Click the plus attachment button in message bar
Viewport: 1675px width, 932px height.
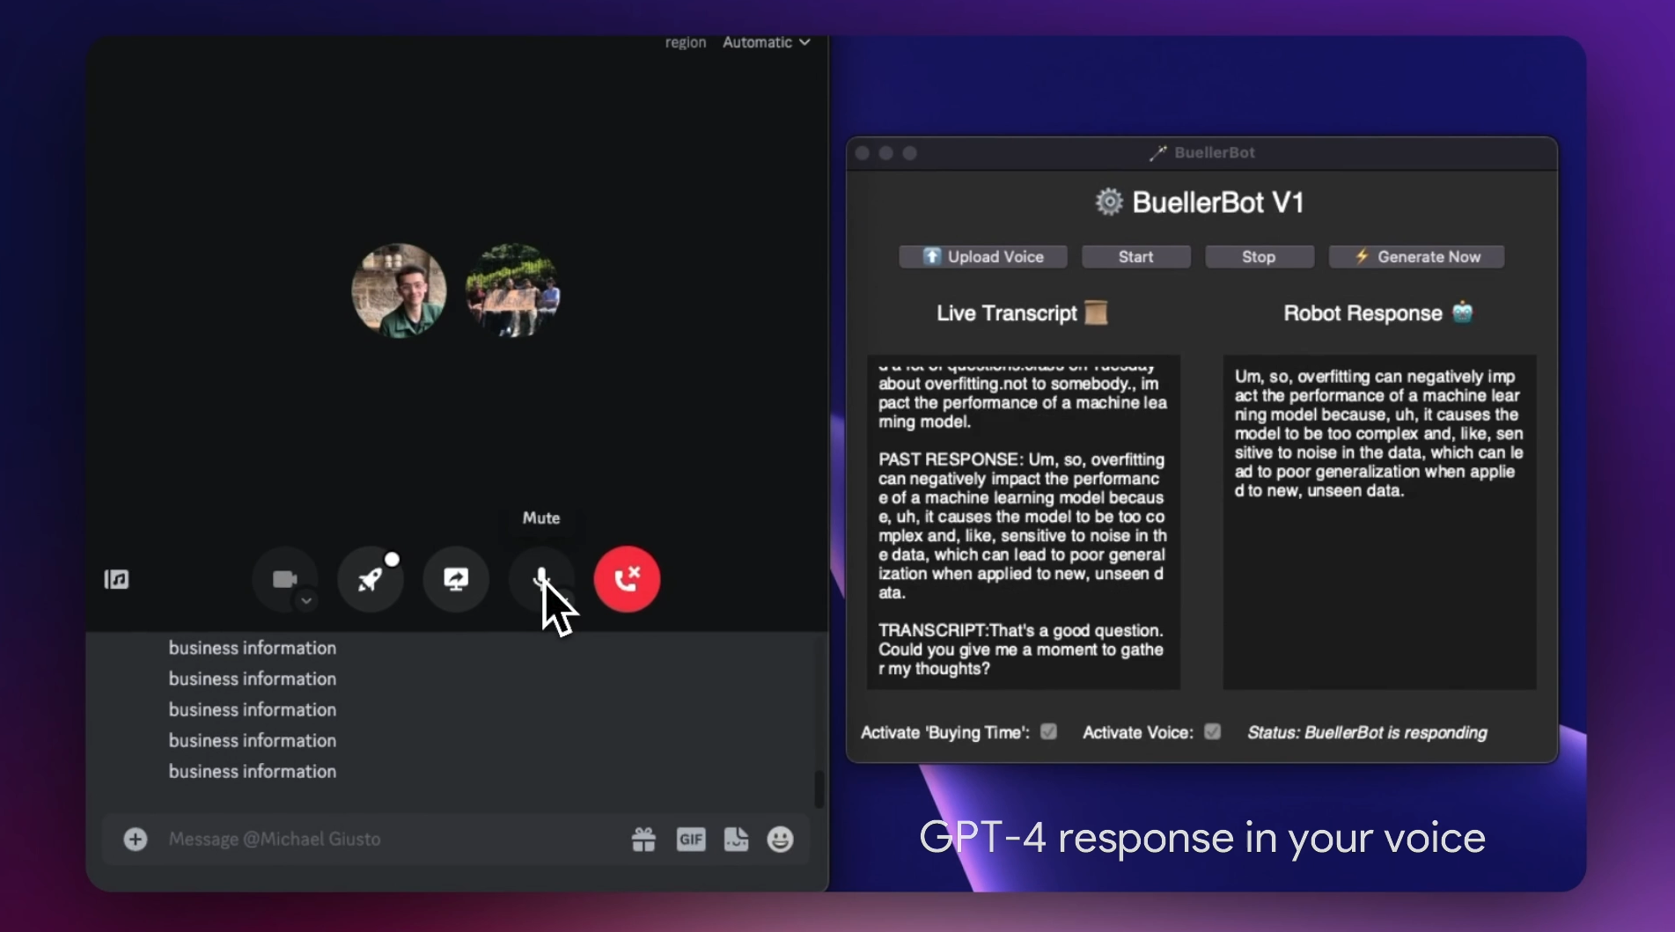136,839
